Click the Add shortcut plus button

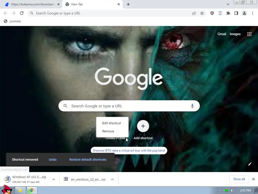pos(143,126)
